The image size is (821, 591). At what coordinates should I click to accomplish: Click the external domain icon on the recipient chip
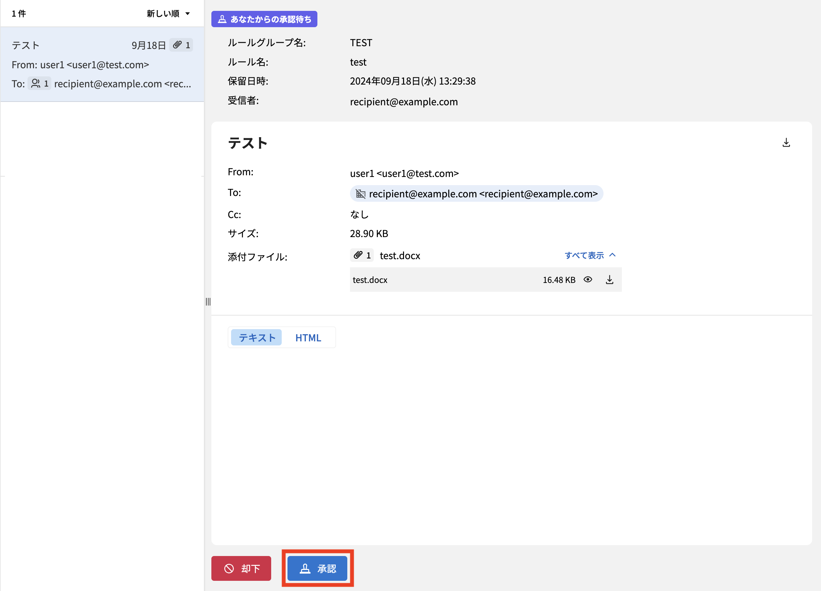[361, 194]
